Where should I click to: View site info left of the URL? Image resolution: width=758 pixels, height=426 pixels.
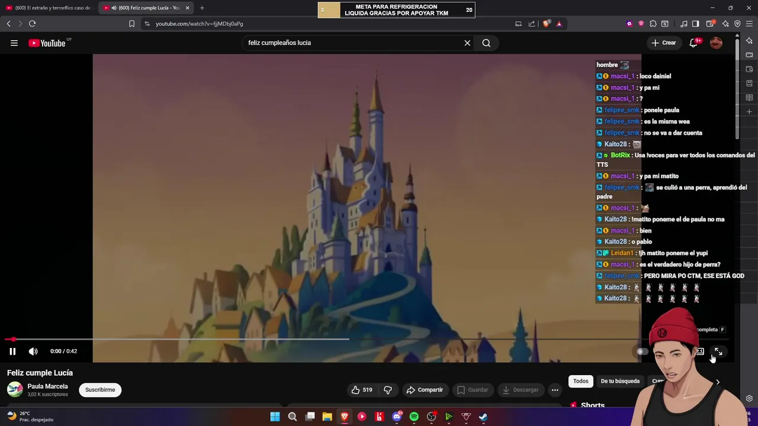(147, 24)
